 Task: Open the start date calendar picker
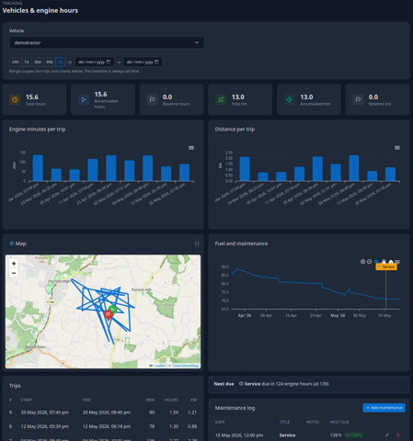109,62
